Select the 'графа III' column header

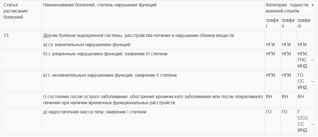coord(306,23)
